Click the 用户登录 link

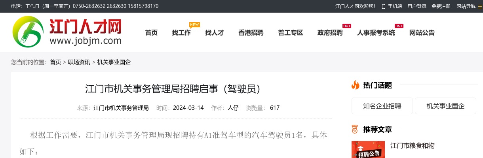(x=417, y=6)
